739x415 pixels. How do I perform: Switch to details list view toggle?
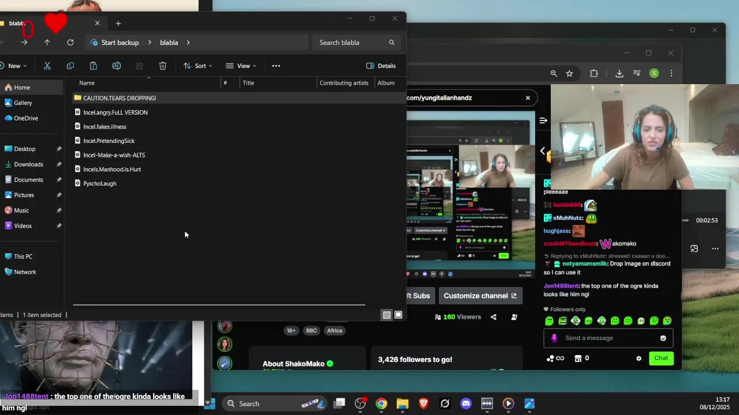click(387, 315)
